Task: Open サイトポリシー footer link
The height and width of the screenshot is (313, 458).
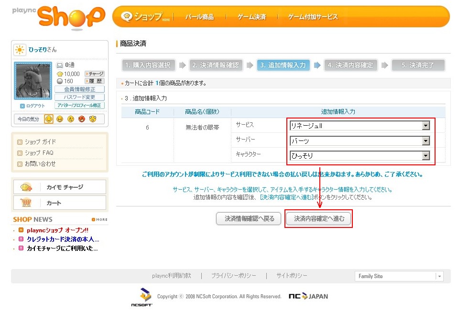Action: pyautogui.click(x=292, y=276)
